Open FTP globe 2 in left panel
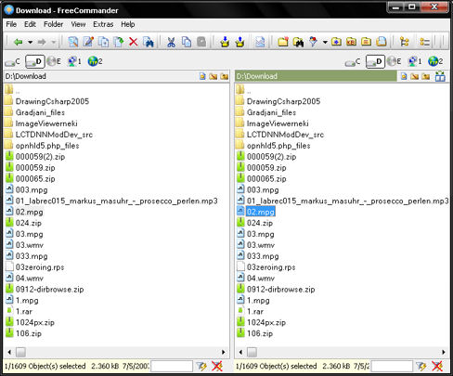 point(95,61)
